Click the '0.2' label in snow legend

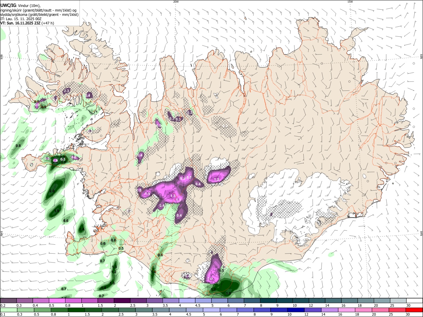[3, 305]
